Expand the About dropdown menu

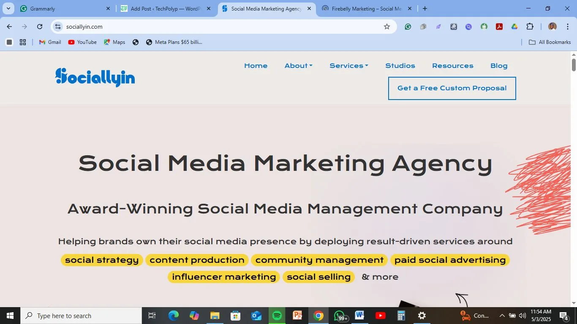click(298, 66)
